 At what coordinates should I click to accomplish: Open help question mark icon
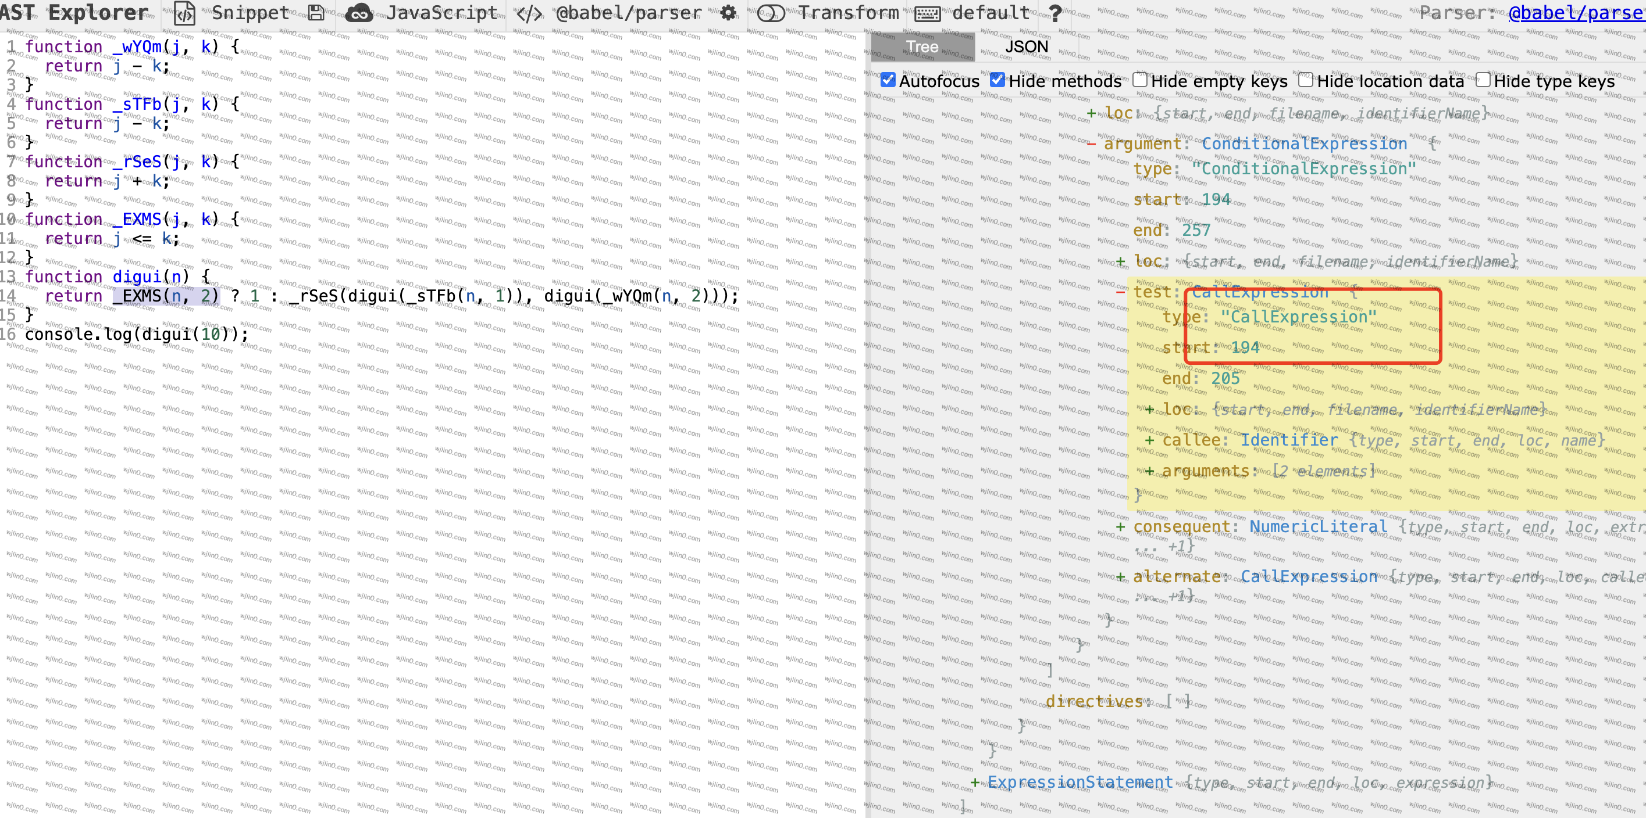[x=1056, y=13]
